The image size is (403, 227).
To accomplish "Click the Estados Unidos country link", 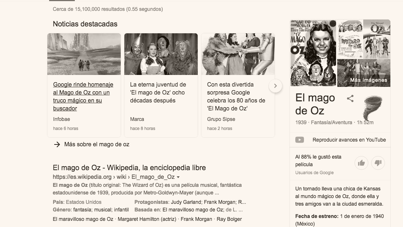I will pos(83,202).
